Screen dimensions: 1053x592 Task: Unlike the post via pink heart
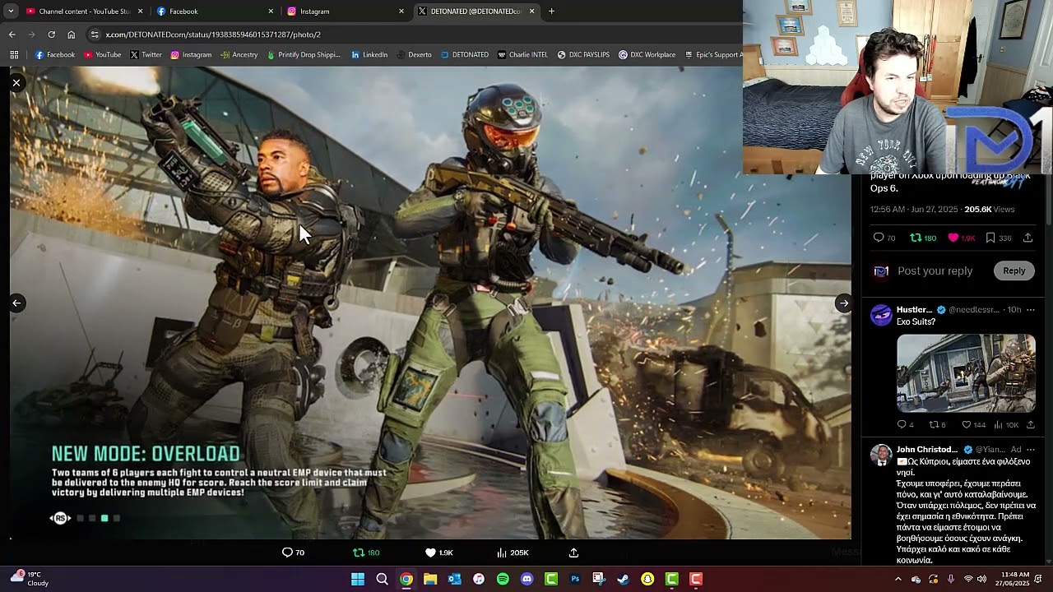click(953, 238)
